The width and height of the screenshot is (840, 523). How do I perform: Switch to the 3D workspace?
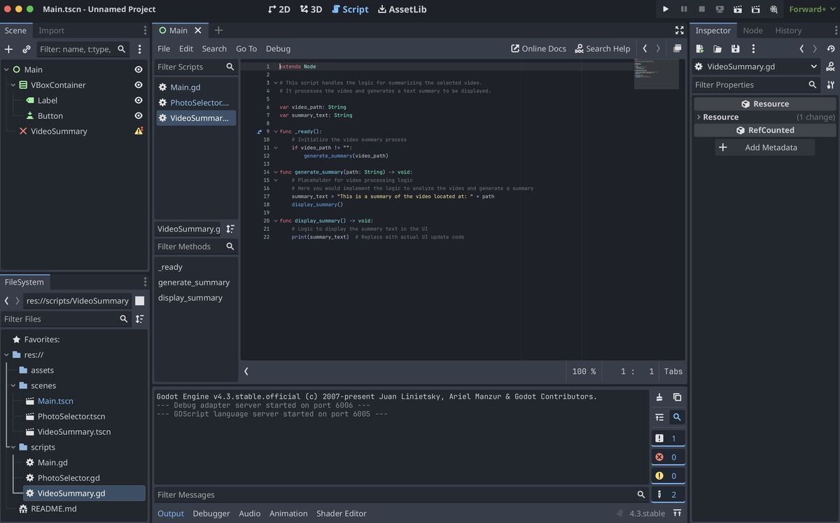311,9
